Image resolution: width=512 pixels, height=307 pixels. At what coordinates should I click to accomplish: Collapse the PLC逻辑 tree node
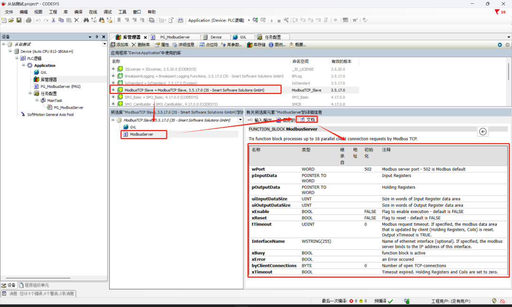(17, 58)
